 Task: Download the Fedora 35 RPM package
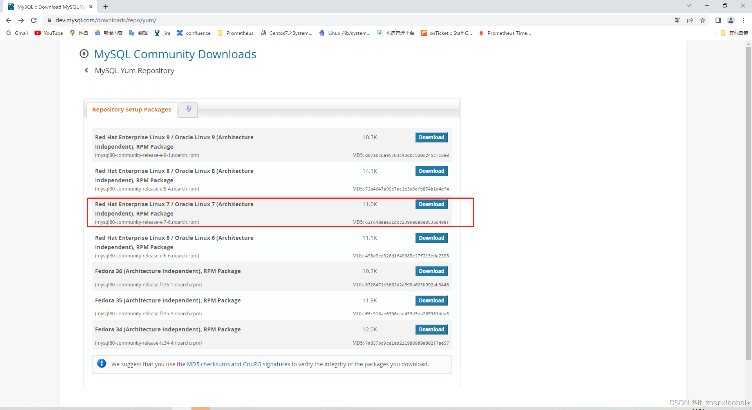[x=432, y=300]
